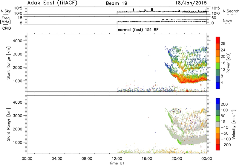Click the date '18/Jan/2015'

click(x=191, y=3)
